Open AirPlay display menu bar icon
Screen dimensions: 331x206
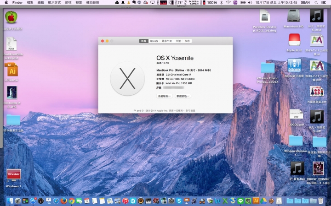coord(153,3)
